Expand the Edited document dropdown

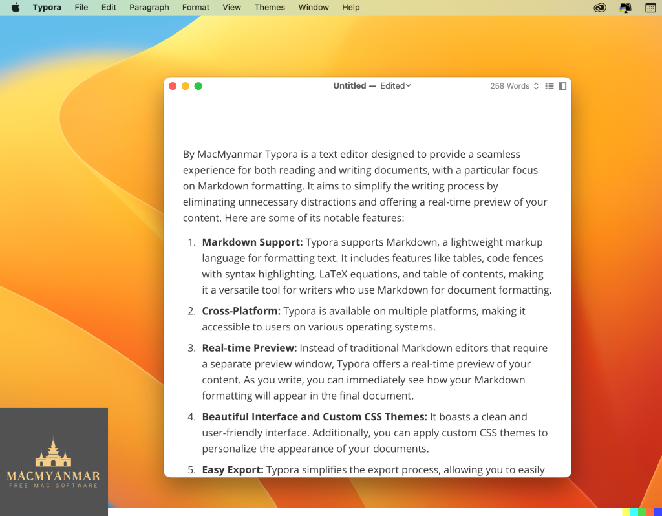pyautogui.click(x=396, y=86)
